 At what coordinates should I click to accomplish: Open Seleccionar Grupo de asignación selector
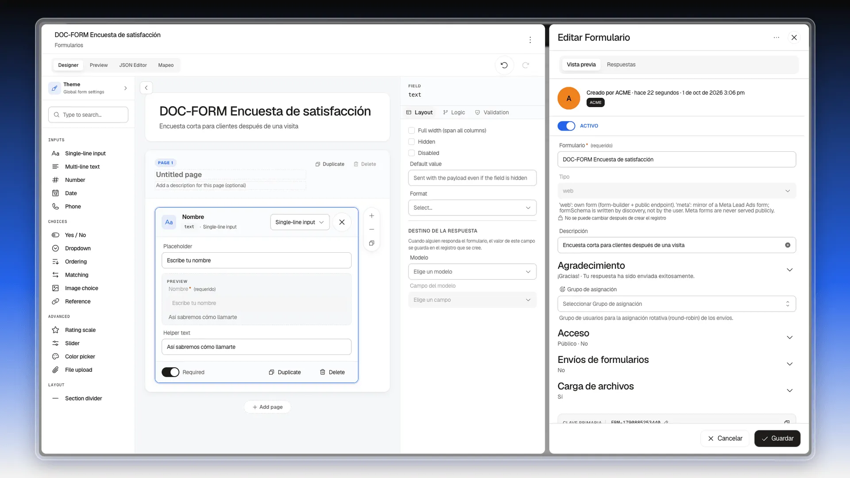pos(676,304)
